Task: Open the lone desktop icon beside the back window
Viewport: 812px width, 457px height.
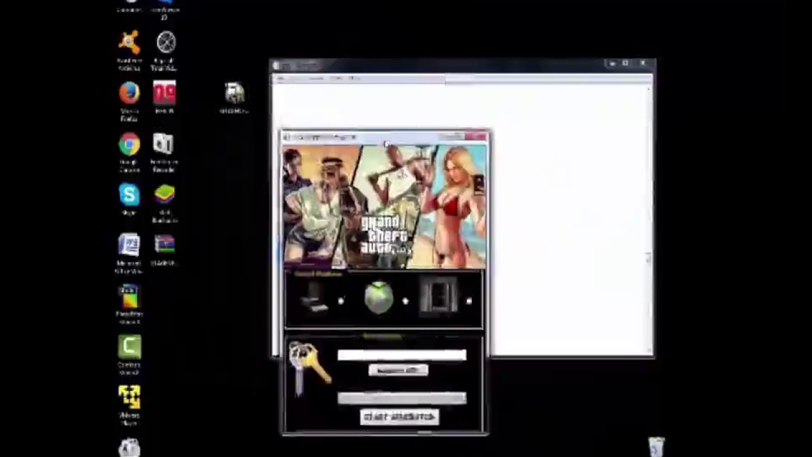Action: [x=235, y=94]
